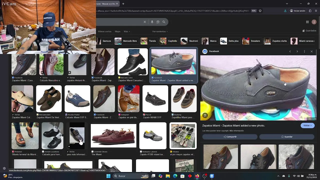Expand the Más dropdown menu
Image resolution: width=320 pixels, height=180 pixels.
click(127, 31)
